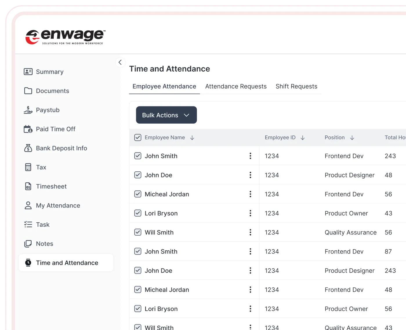Switch to the Attendance Requests tab

pyautogui.click(x=236, y=87)
